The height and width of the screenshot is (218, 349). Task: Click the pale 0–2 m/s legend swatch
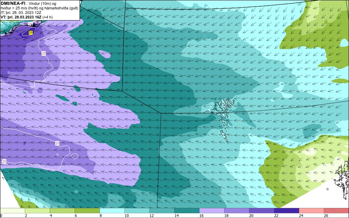pos(13,211)
